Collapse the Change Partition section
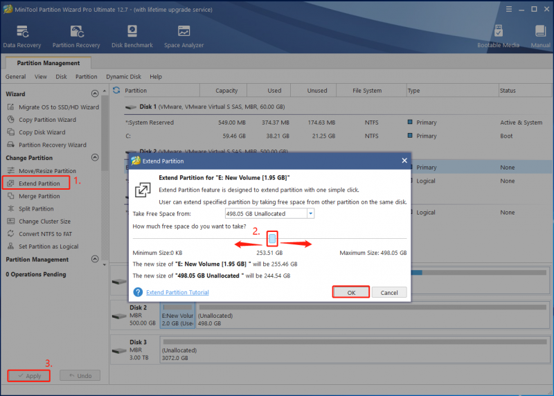The width and height of the screenshot is (554, 396). pos(95,158)
